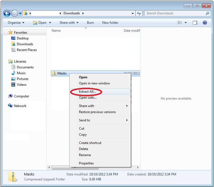
Task: Select Network in the navigation pane
Action: (20, 106)
